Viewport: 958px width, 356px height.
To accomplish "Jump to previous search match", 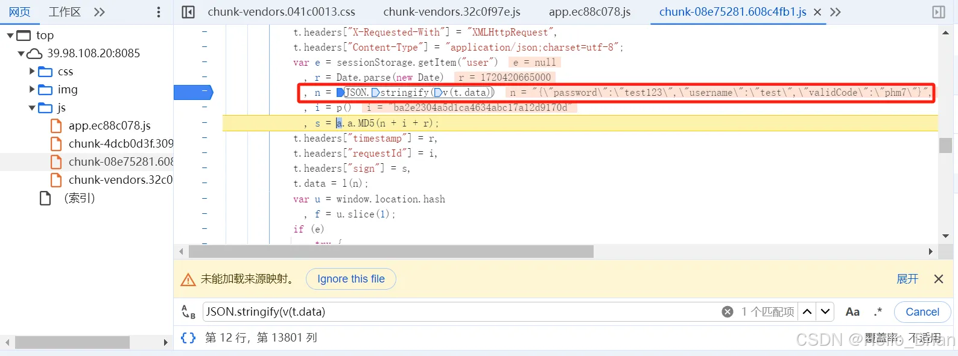I will pyautogui.click(x=807, y=311).
